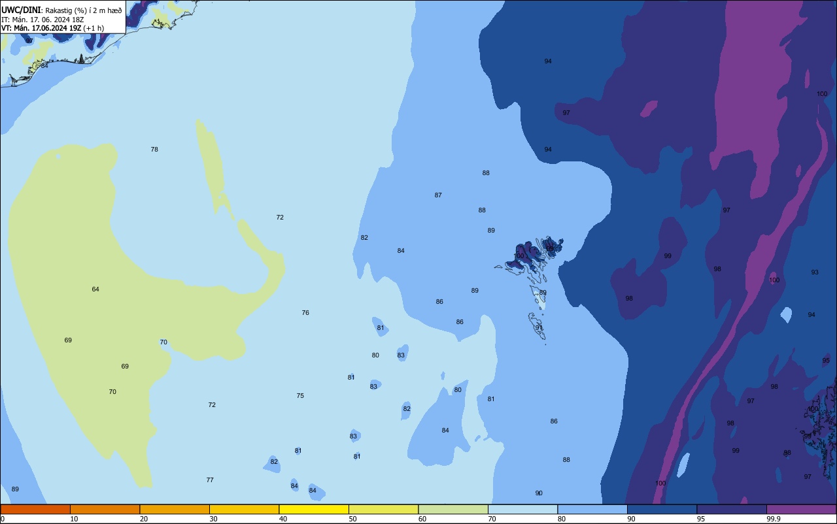Click the legend tick label '60'
The width and height of the screenshot is (837, 524).
point(422,519)
